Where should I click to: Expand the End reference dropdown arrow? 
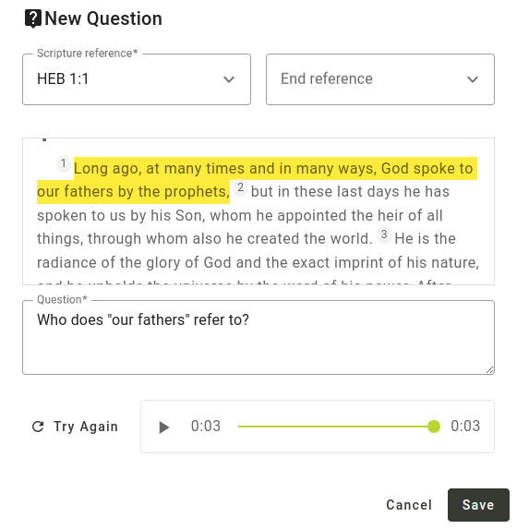[x=473, y=79]
